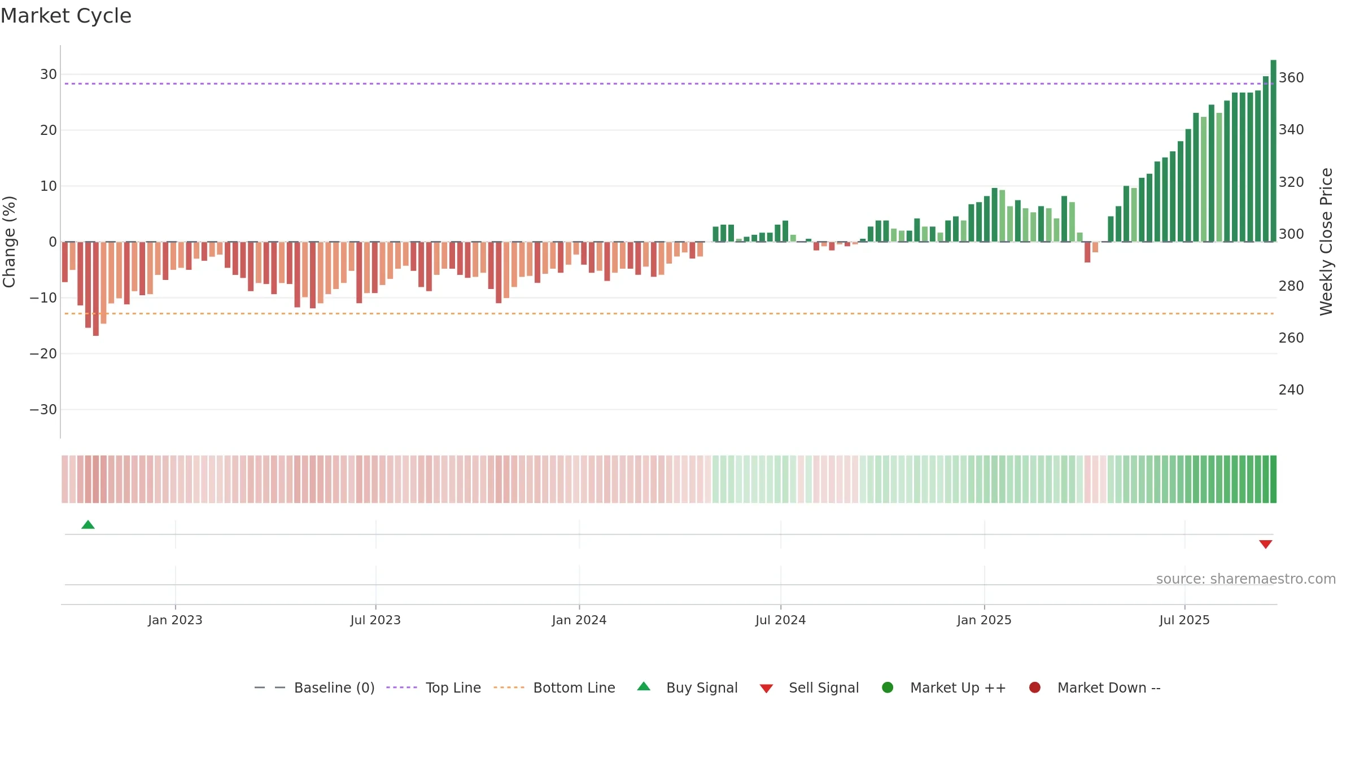Toggle the Sell Signal legend entry
The height and width of the screenshot is (762, 1355).
point(809,687)
